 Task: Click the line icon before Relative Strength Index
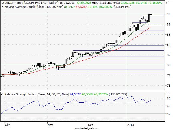(x=2, y=94)
